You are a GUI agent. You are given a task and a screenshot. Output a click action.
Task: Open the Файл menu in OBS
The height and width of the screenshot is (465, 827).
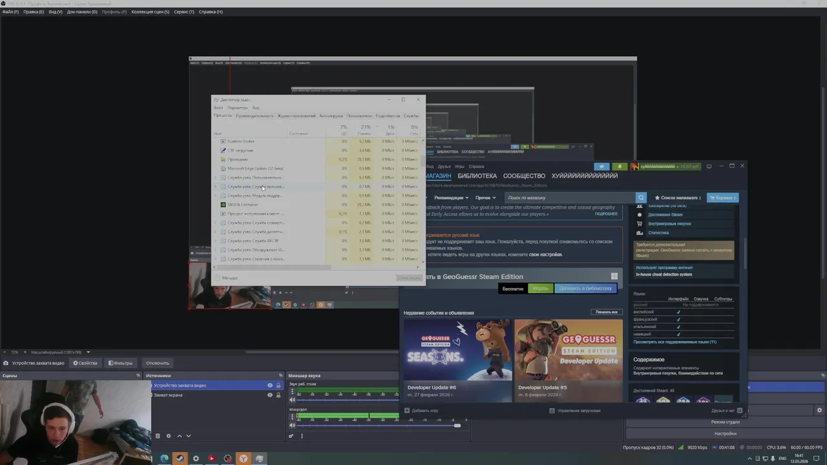(10, 12)
